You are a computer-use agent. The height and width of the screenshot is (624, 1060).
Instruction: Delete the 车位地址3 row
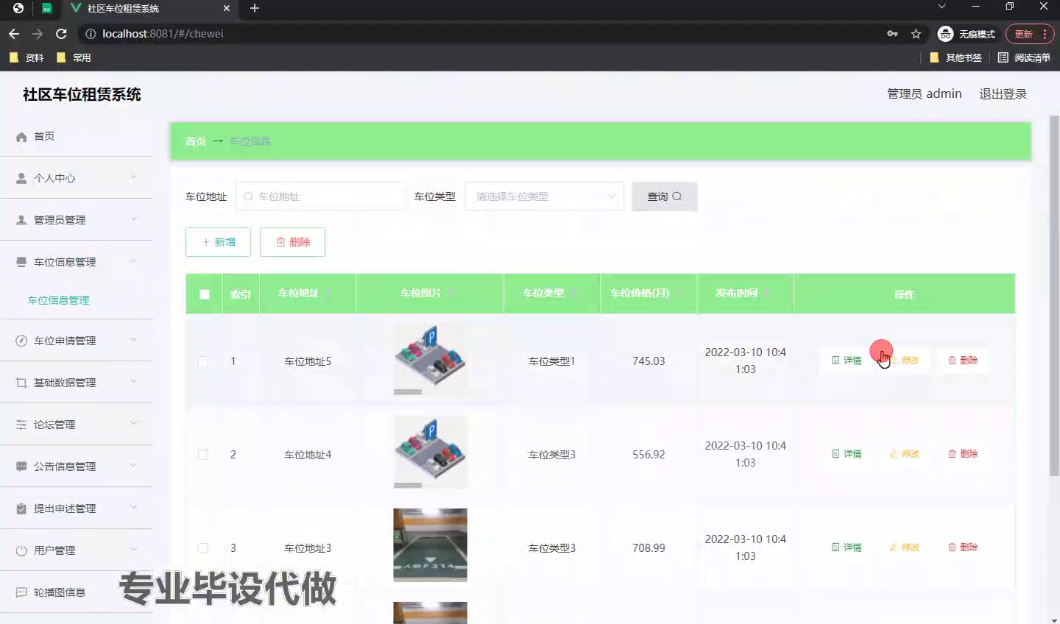click(963, 547)
